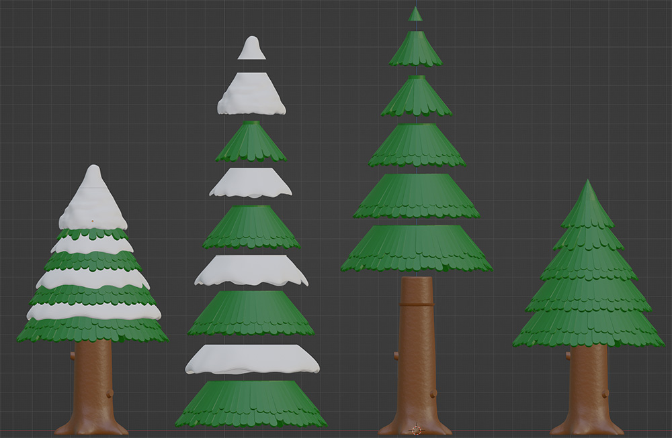
Task: Select the widest green layer directly above the tall trunk
Action: pos(416,249)
